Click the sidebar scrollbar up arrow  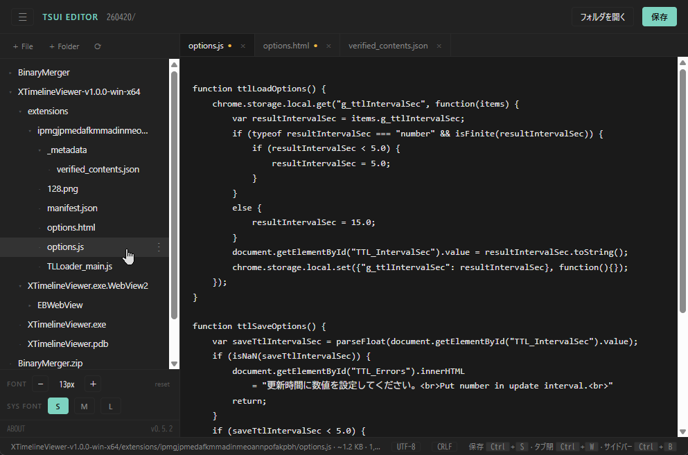pos(174,64)
